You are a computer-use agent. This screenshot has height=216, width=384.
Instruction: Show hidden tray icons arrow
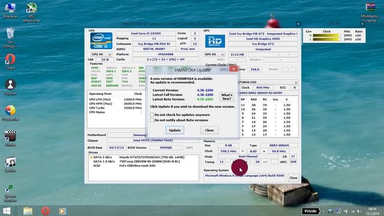[x=323, y=211]
